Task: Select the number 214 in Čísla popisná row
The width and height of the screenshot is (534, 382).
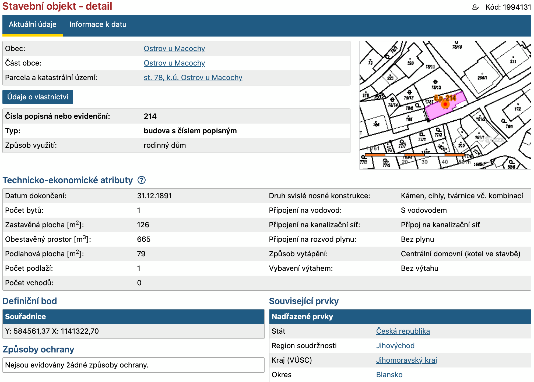Action: click(150, 116)
